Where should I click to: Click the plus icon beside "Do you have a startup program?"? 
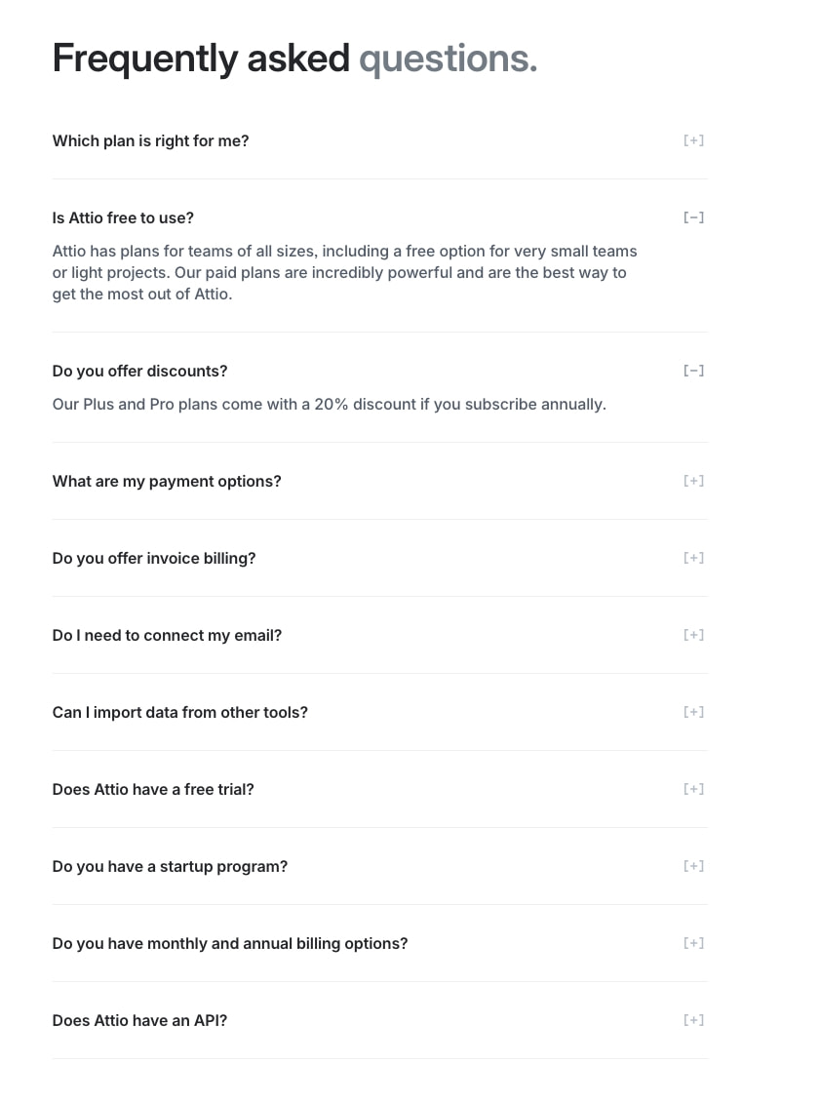click(693, 866)
